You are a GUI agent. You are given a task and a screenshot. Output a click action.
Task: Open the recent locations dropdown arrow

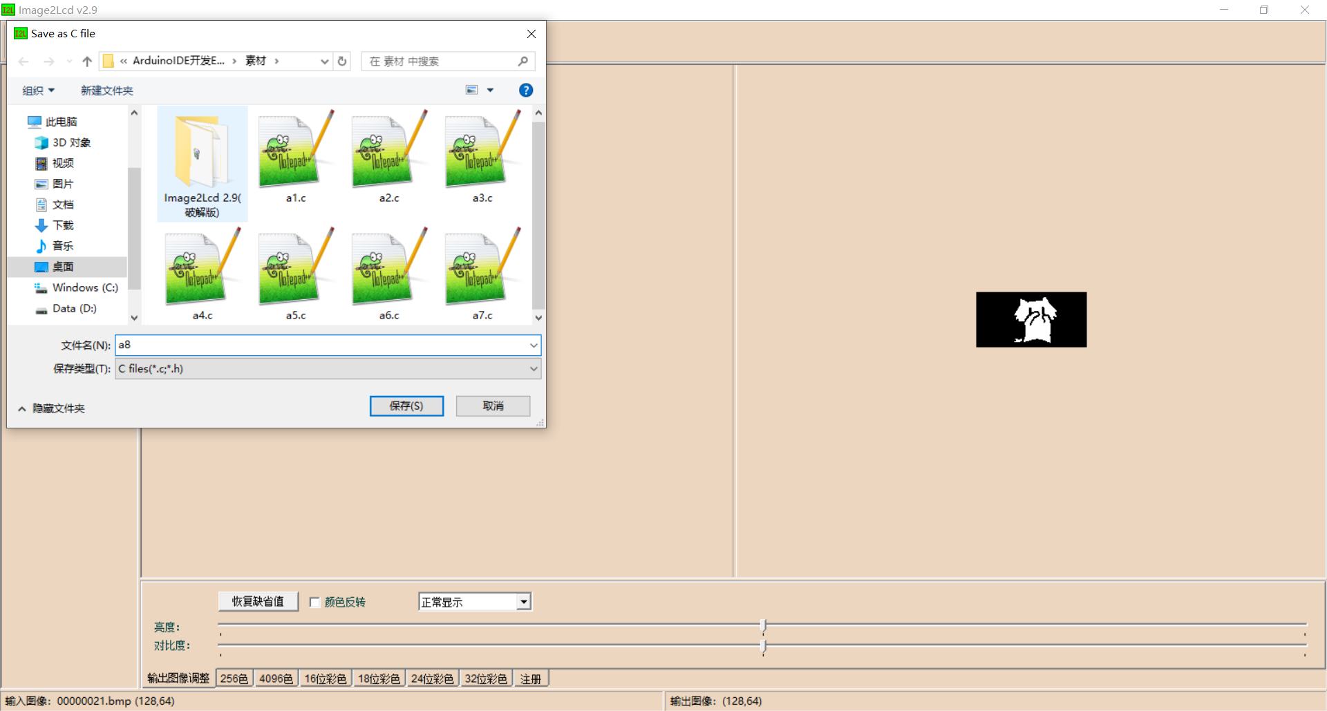coord(69,61)
